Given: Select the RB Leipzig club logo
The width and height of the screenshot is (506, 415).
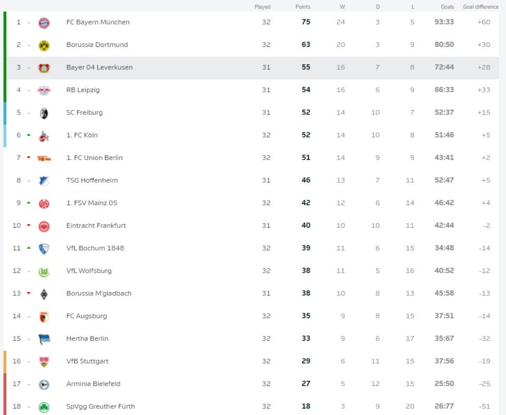Looking at the screenshot, I should (44, 90).
